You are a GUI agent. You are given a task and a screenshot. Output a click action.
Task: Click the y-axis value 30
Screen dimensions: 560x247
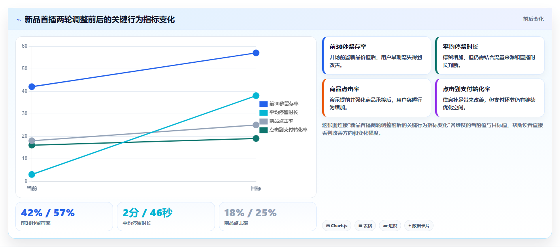[25, 114]
